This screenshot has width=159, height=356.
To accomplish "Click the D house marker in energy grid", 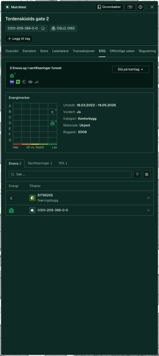I will point(52,123).
